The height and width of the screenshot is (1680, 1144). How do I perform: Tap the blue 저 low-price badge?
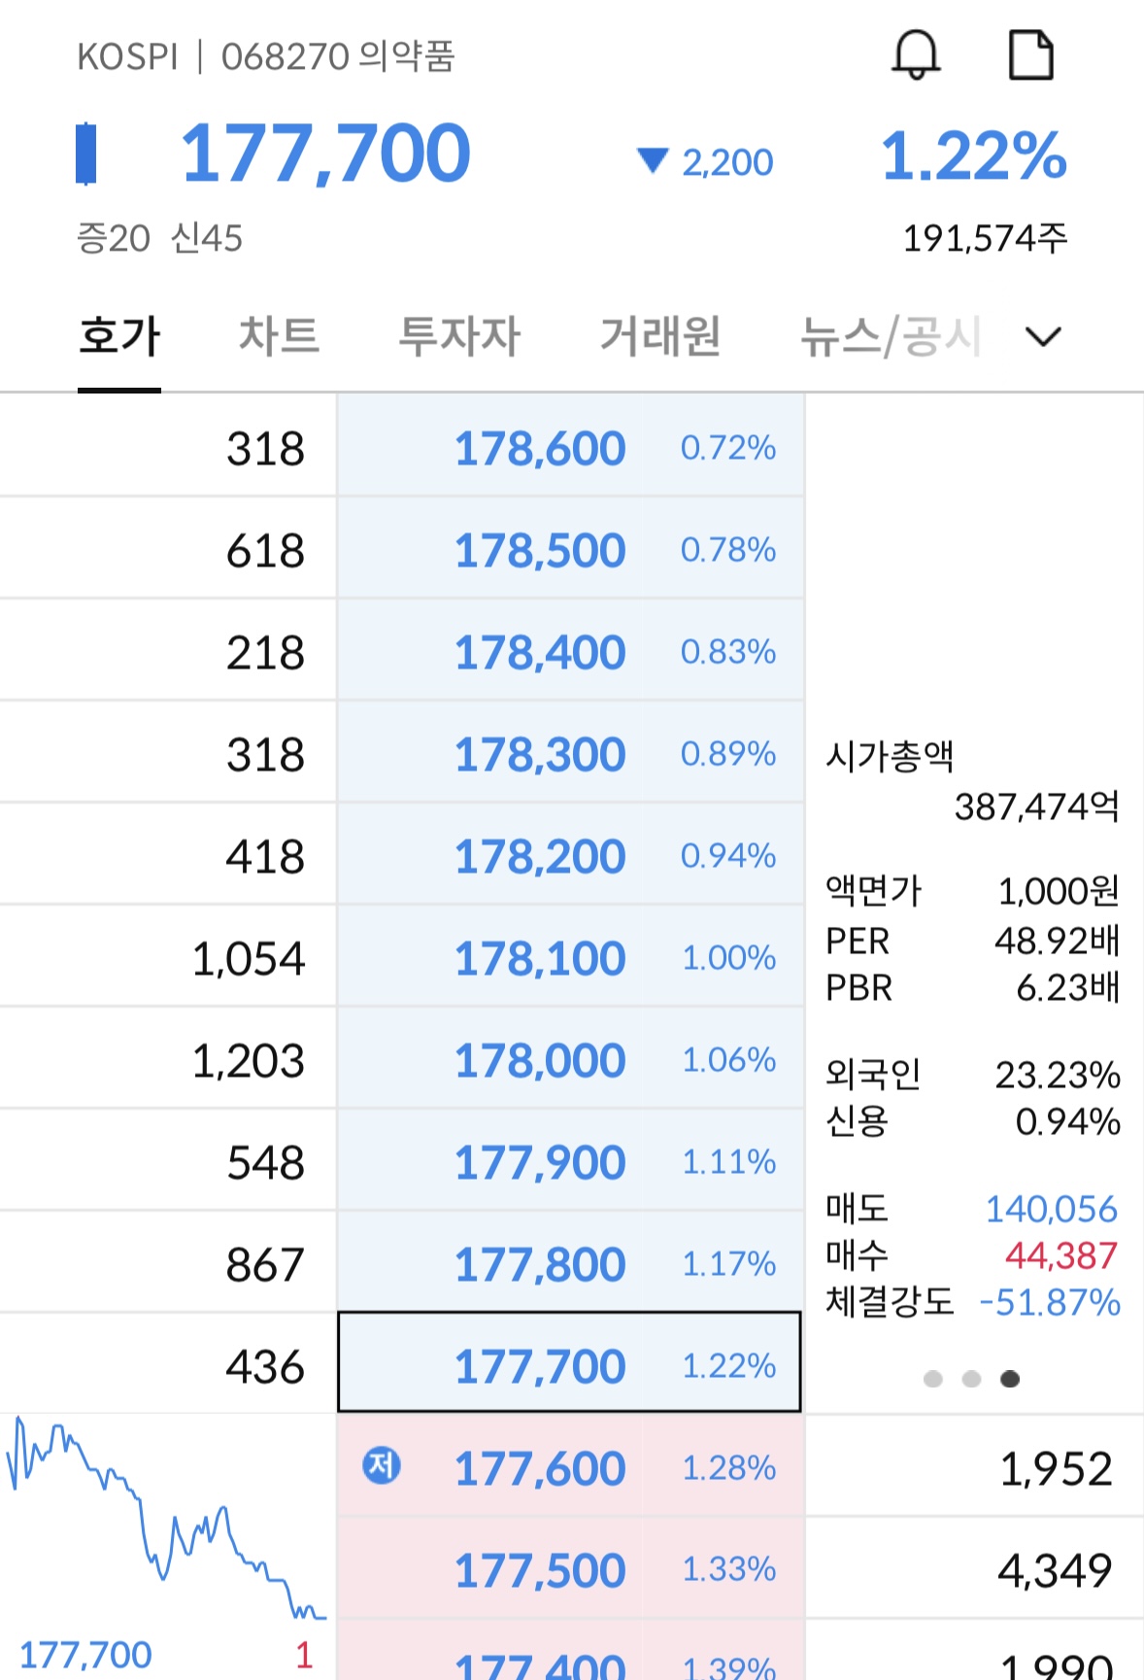(382, 1464)
